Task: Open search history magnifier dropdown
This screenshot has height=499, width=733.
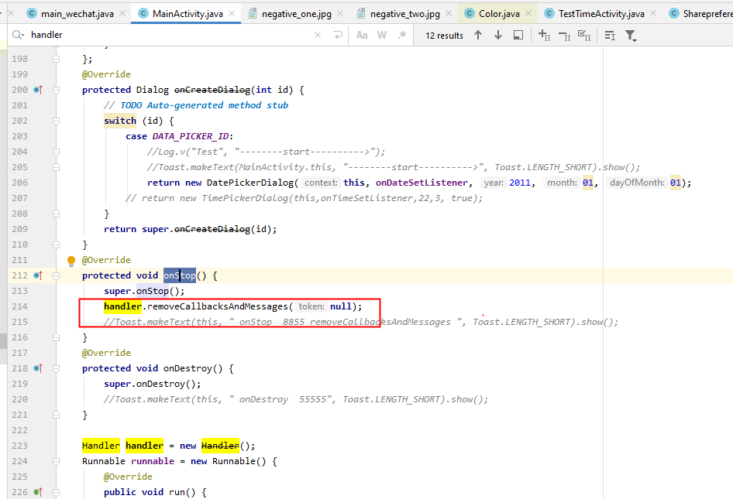Action: [19, 35]
